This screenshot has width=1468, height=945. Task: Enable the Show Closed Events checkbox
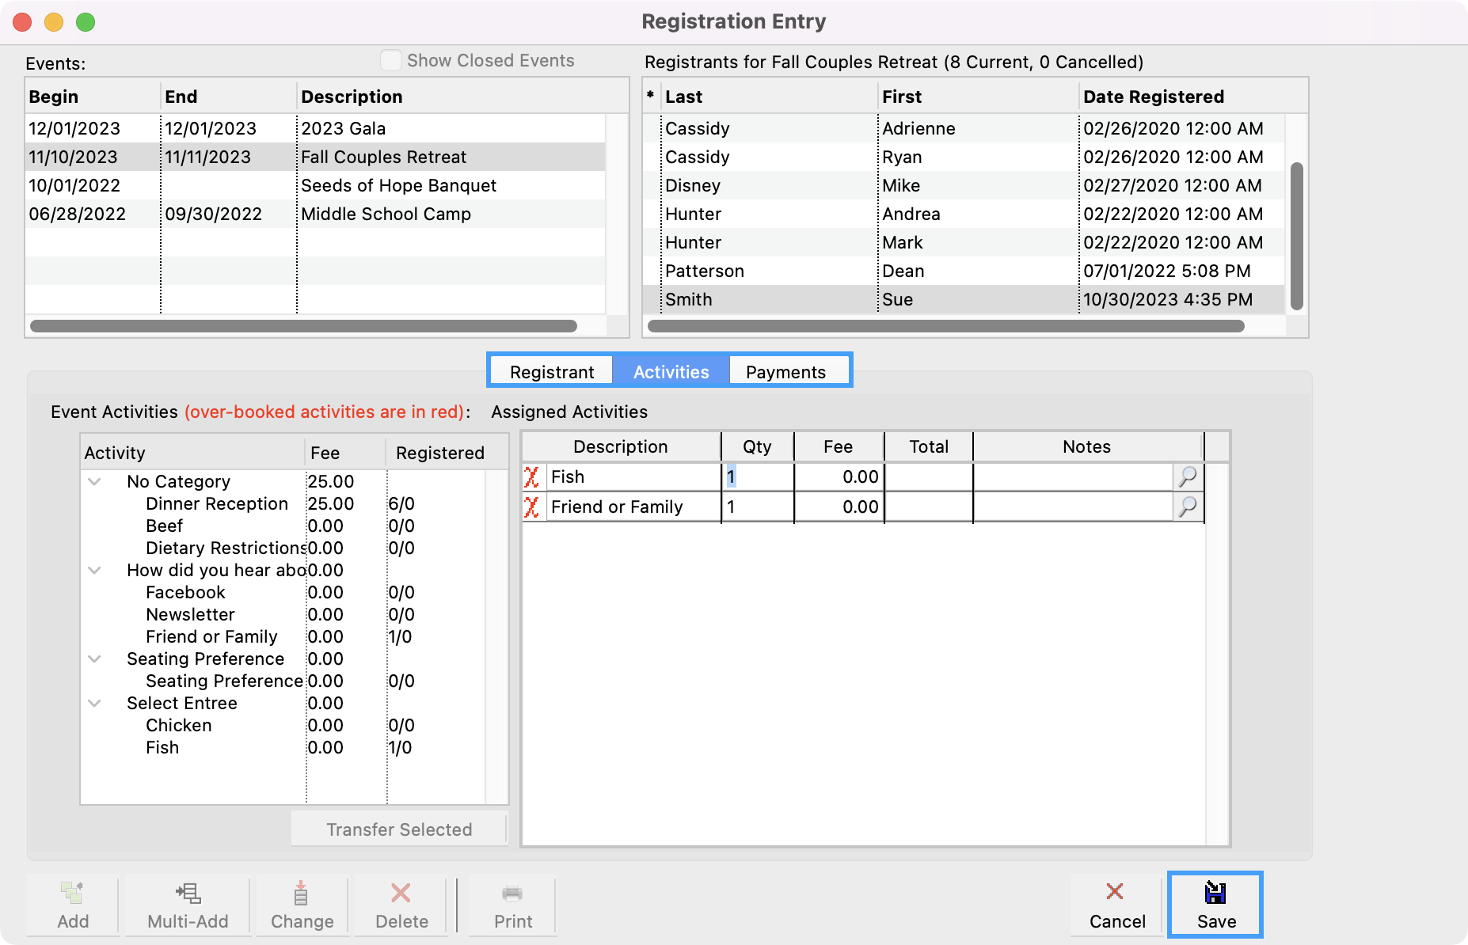391,61
